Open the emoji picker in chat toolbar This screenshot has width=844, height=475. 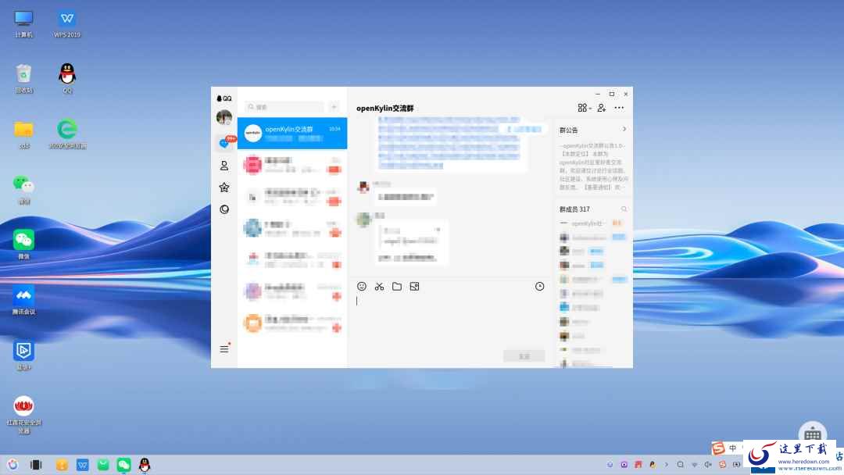pos(362,286)
